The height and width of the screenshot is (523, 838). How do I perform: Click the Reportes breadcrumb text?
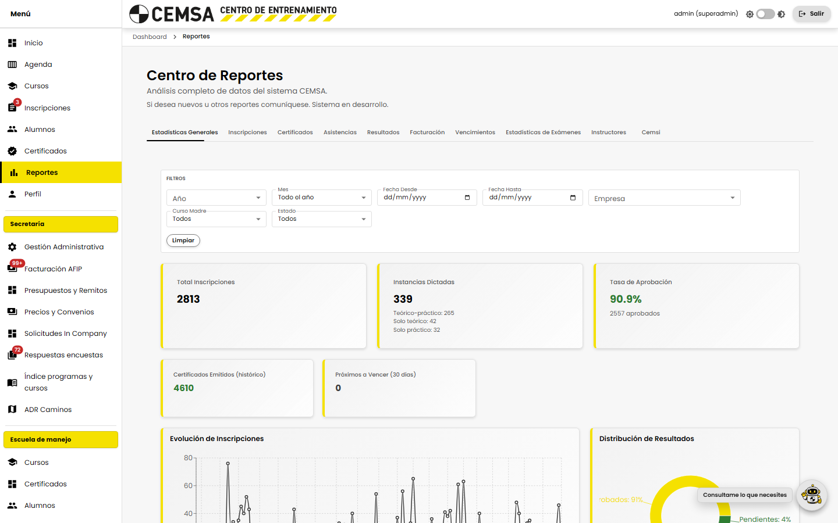pyautogui.click(x=196, y=37)
